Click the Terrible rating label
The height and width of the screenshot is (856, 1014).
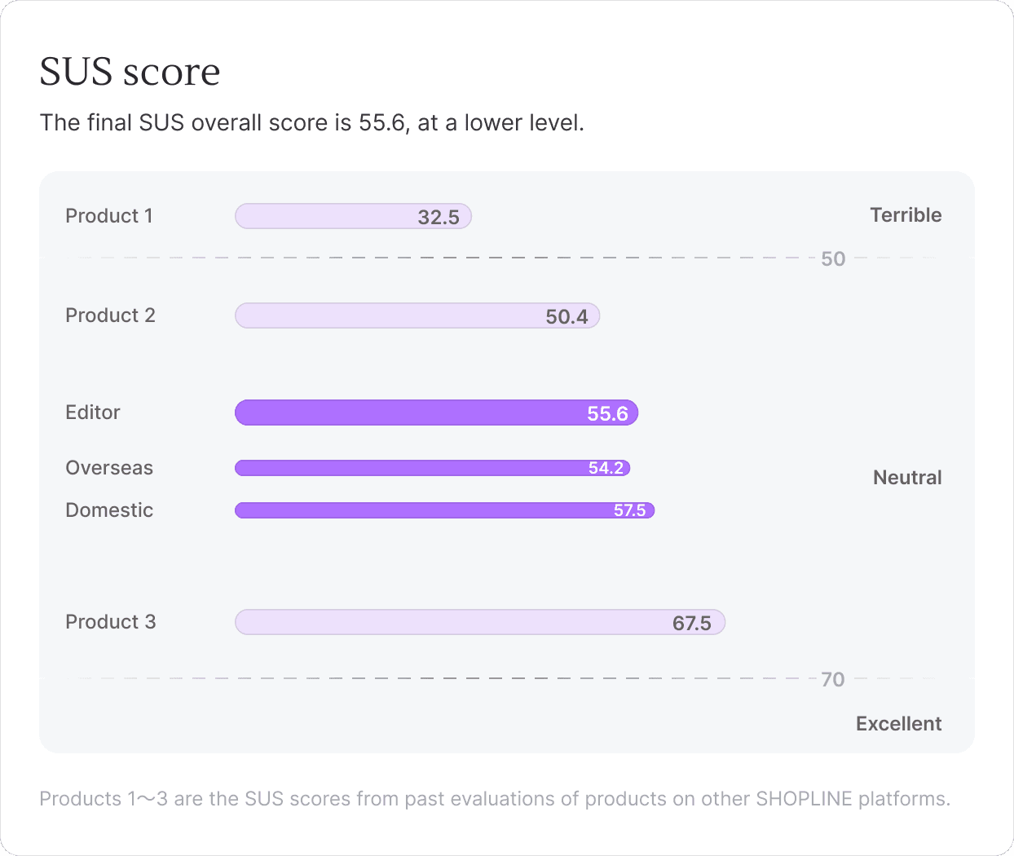pos(906,215)
